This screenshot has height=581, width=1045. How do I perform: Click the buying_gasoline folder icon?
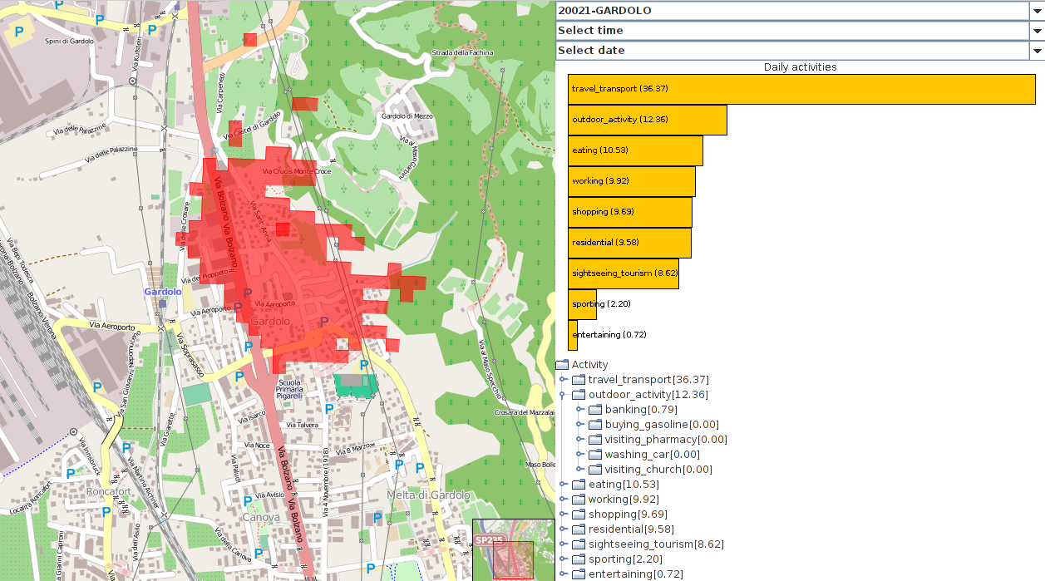tap(595, 425)
